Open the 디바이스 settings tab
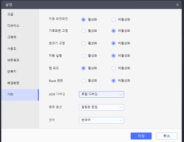This screenshot has height=142, width=184. click(x=20, y=26)
